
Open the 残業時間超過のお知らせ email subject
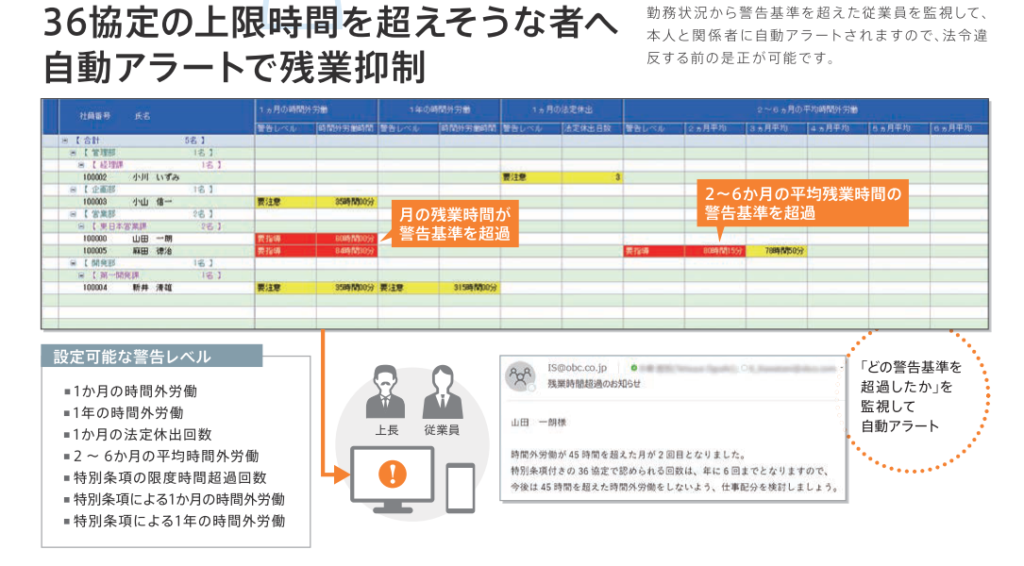595,384
